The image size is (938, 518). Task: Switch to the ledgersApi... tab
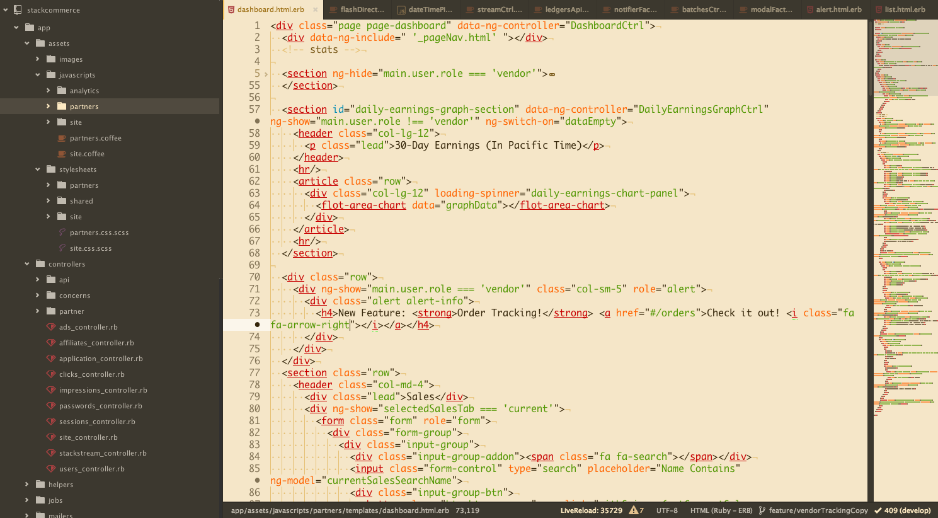tap(566, 9)
